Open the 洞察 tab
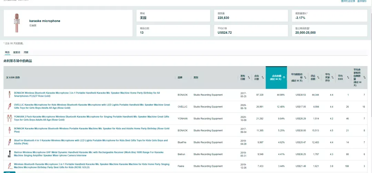Viewport: 372px width, 173px height. tap(26, 52)
